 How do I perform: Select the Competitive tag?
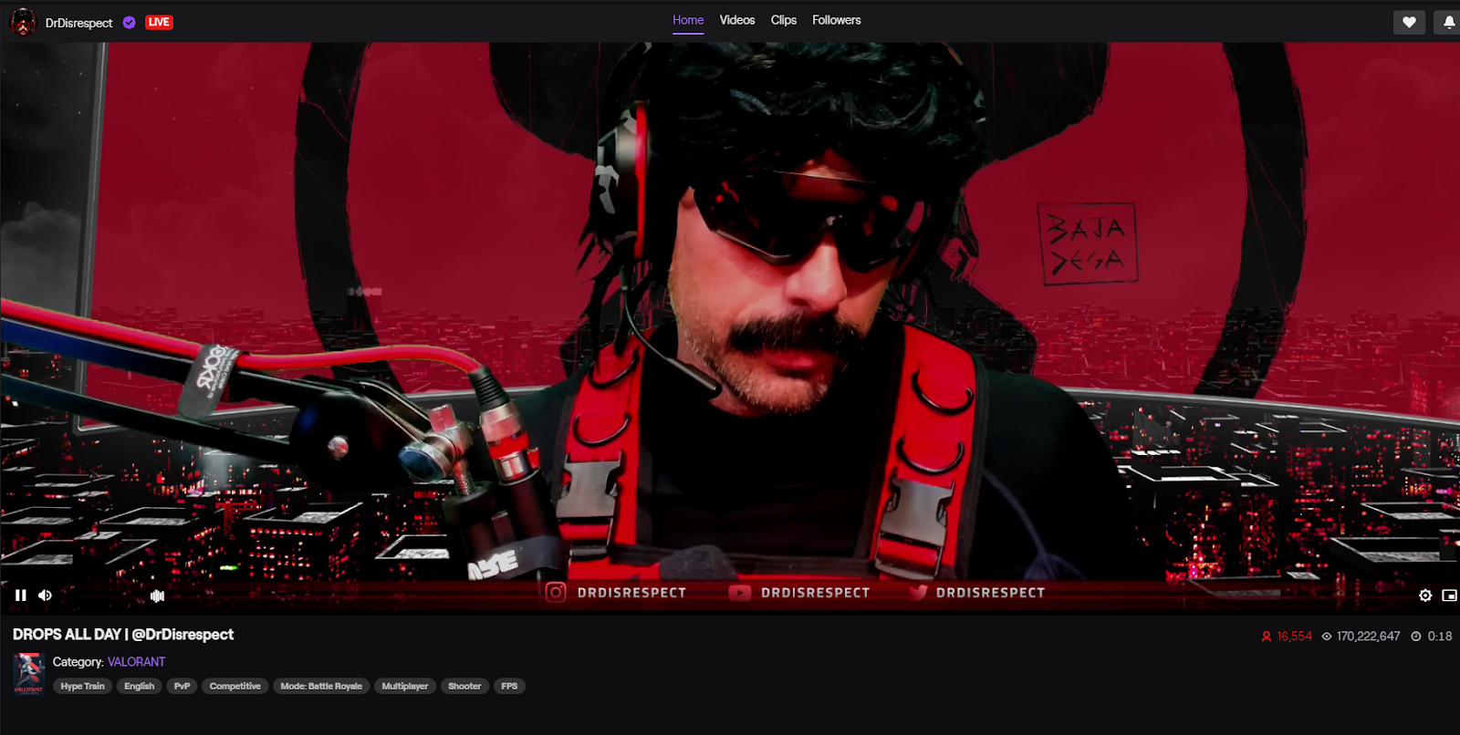tap(235, 686)
